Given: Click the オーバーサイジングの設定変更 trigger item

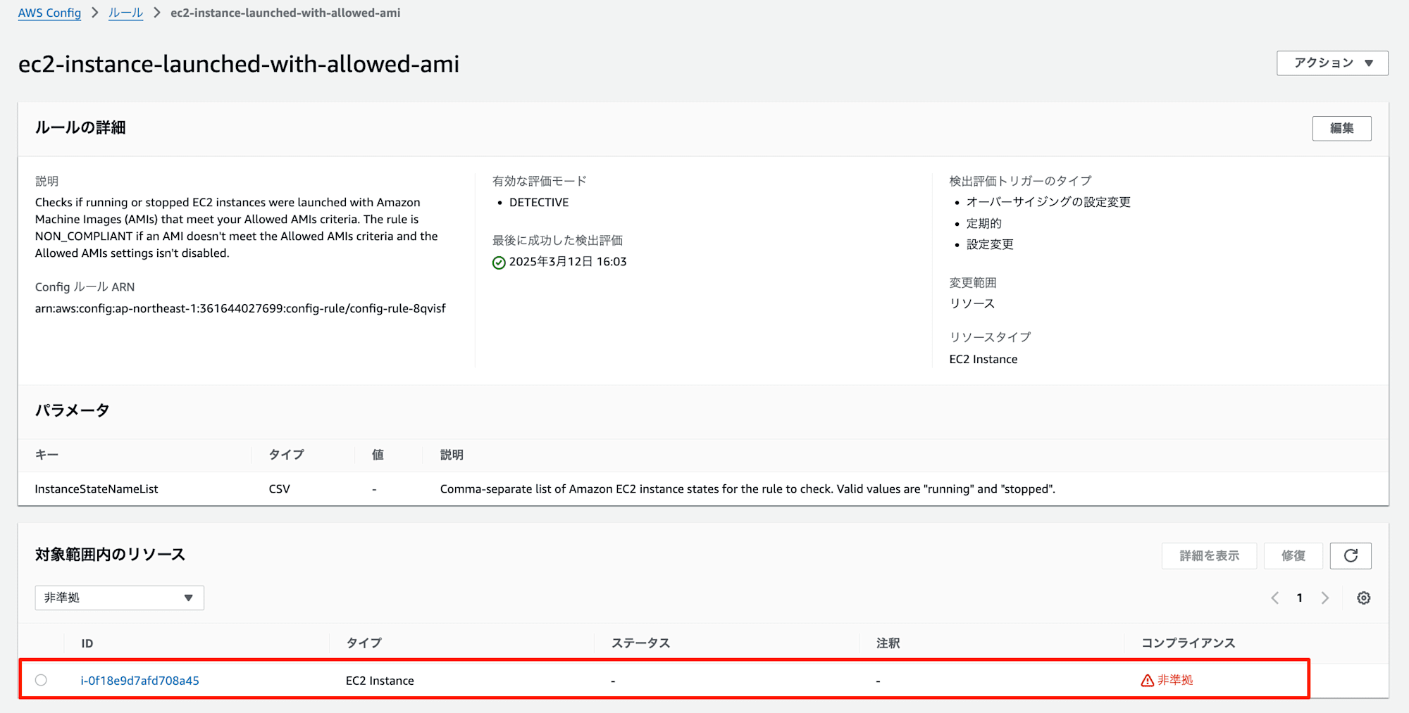Looking at the screenshot, I should (1048, 202).
